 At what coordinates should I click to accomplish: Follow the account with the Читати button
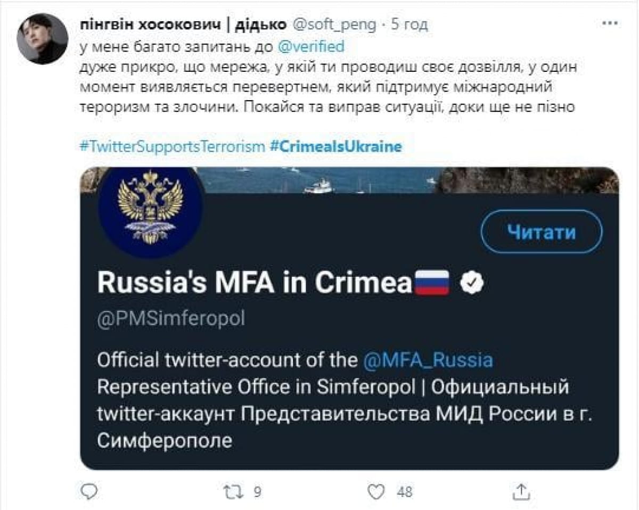pos(542,232)
